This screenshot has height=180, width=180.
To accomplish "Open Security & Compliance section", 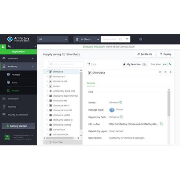I will tap(18, 115).
